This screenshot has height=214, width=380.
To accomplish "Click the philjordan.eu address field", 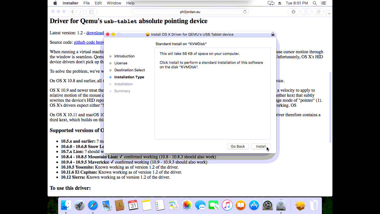I will 190,12.
